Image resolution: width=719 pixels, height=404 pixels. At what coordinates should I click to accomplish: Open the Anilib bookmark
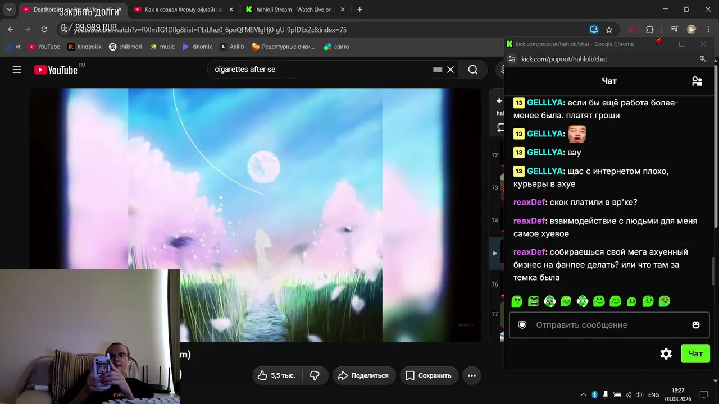231,47
